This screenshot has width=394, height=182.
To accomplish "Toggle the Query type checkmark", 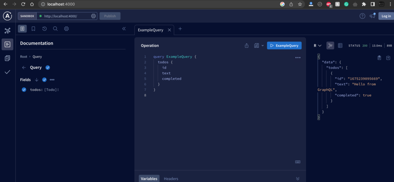I will pyautogui.click(x=48, y=67).
